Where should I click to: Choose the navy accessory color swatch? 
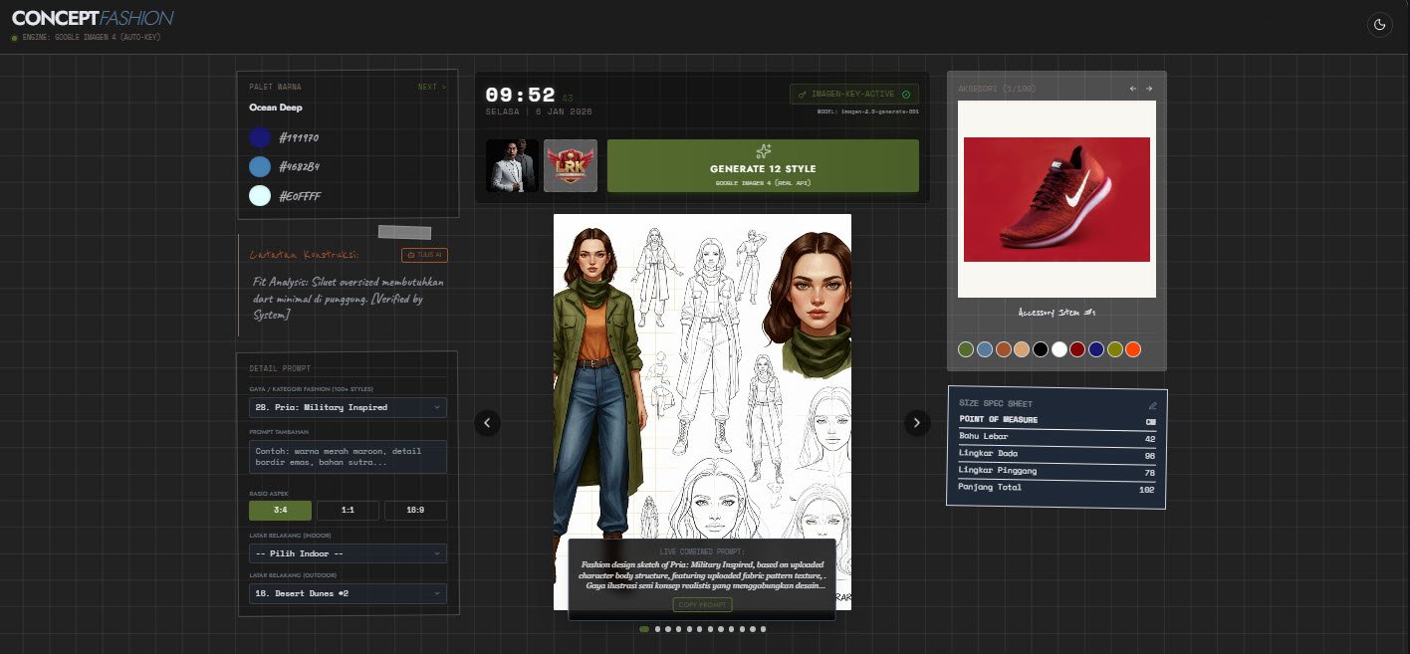pyautogui.click(x=1096, y=349)
